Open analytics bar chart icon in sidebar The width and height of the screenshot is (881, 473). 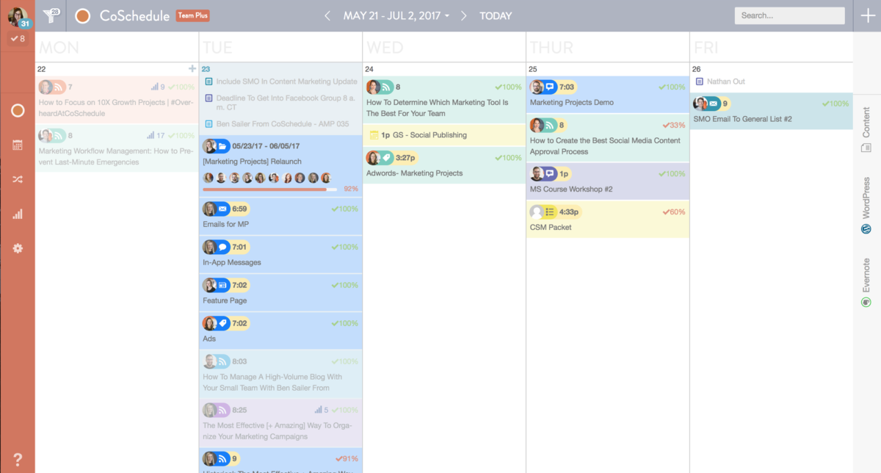click(18, 214)
